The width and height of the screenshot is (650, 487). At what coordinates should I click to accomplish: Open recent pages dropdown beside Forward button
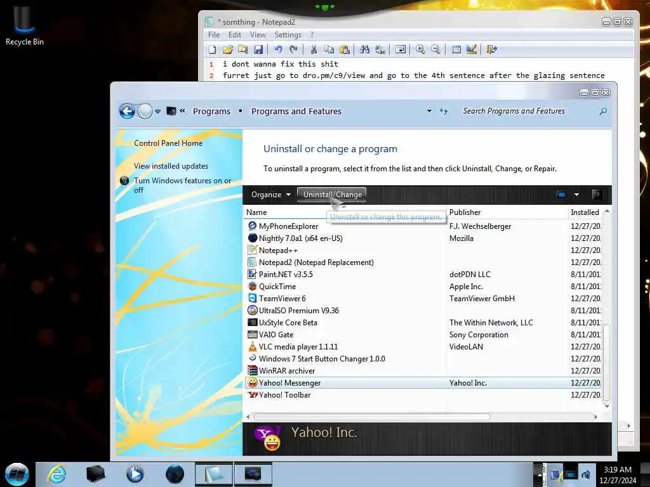pos(158,112)
